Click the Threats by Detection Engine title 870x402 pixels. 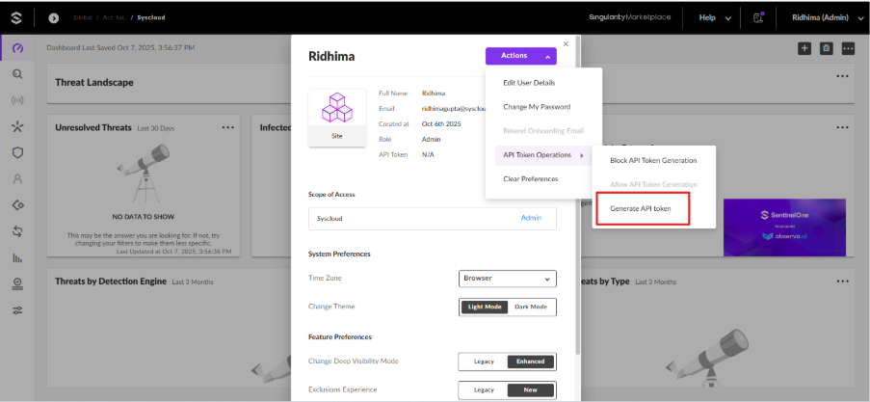[111, 281]
